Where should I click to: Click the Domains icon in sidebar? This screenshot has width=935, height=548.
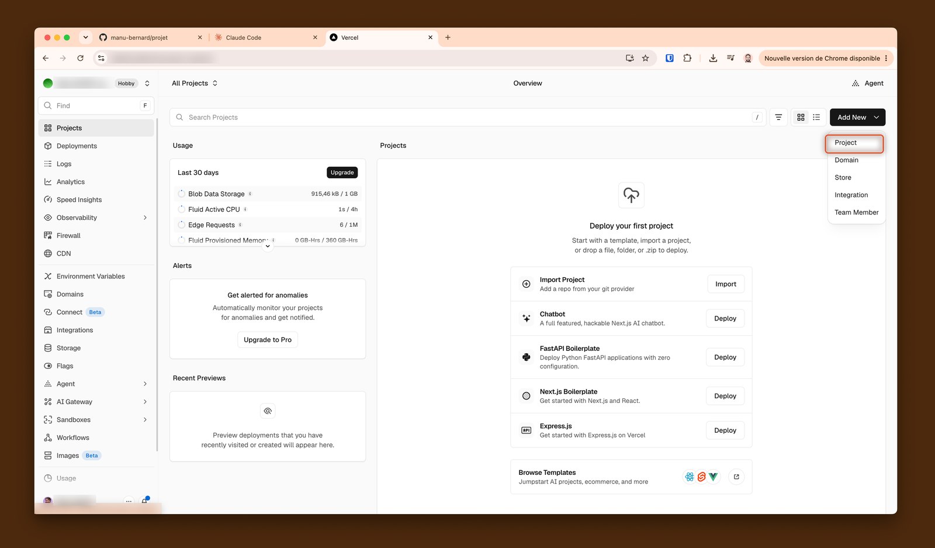pyautogui.click(x=48, y=294)
